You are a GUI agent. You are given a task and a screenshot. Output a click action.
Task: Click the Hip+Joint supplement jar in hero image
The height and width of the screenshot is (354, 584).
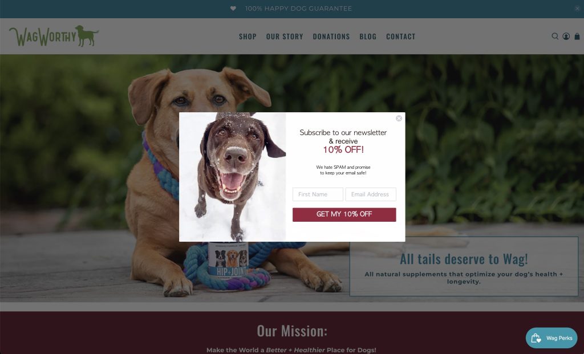[228, 263]
